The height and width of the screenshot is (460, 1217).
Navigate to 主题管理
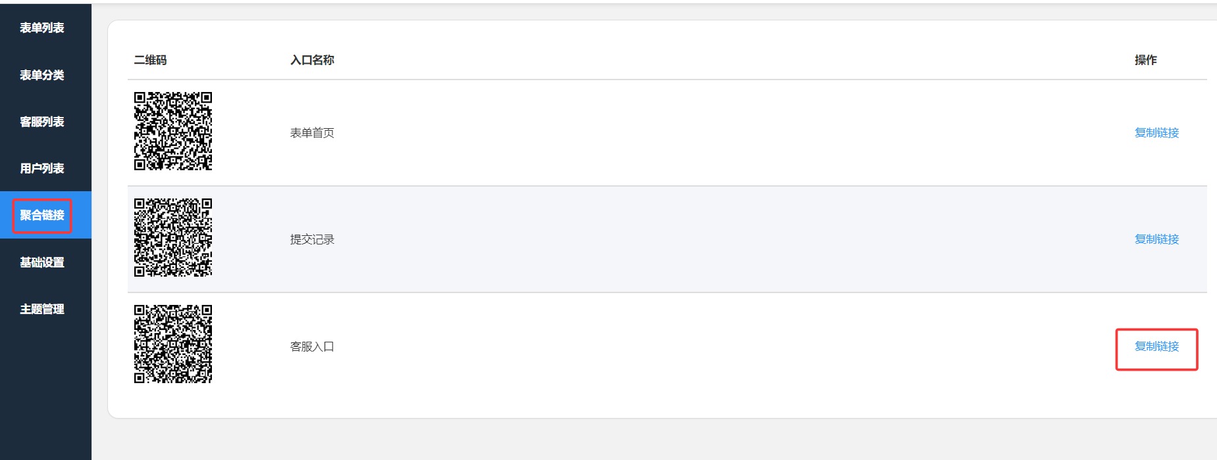click(x=42, y=309)
